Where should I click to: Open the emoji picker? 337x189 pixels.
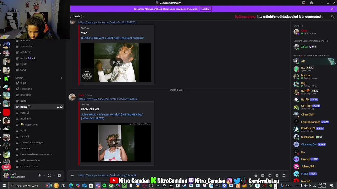point(277,176)
